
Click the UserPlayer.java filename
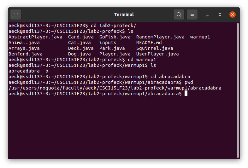(157, 54)
